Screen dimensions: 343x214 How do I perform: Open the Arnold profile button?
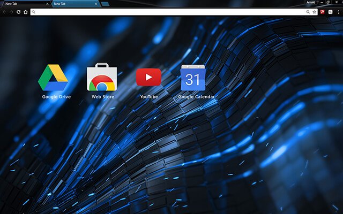click(x=311, y=2)
